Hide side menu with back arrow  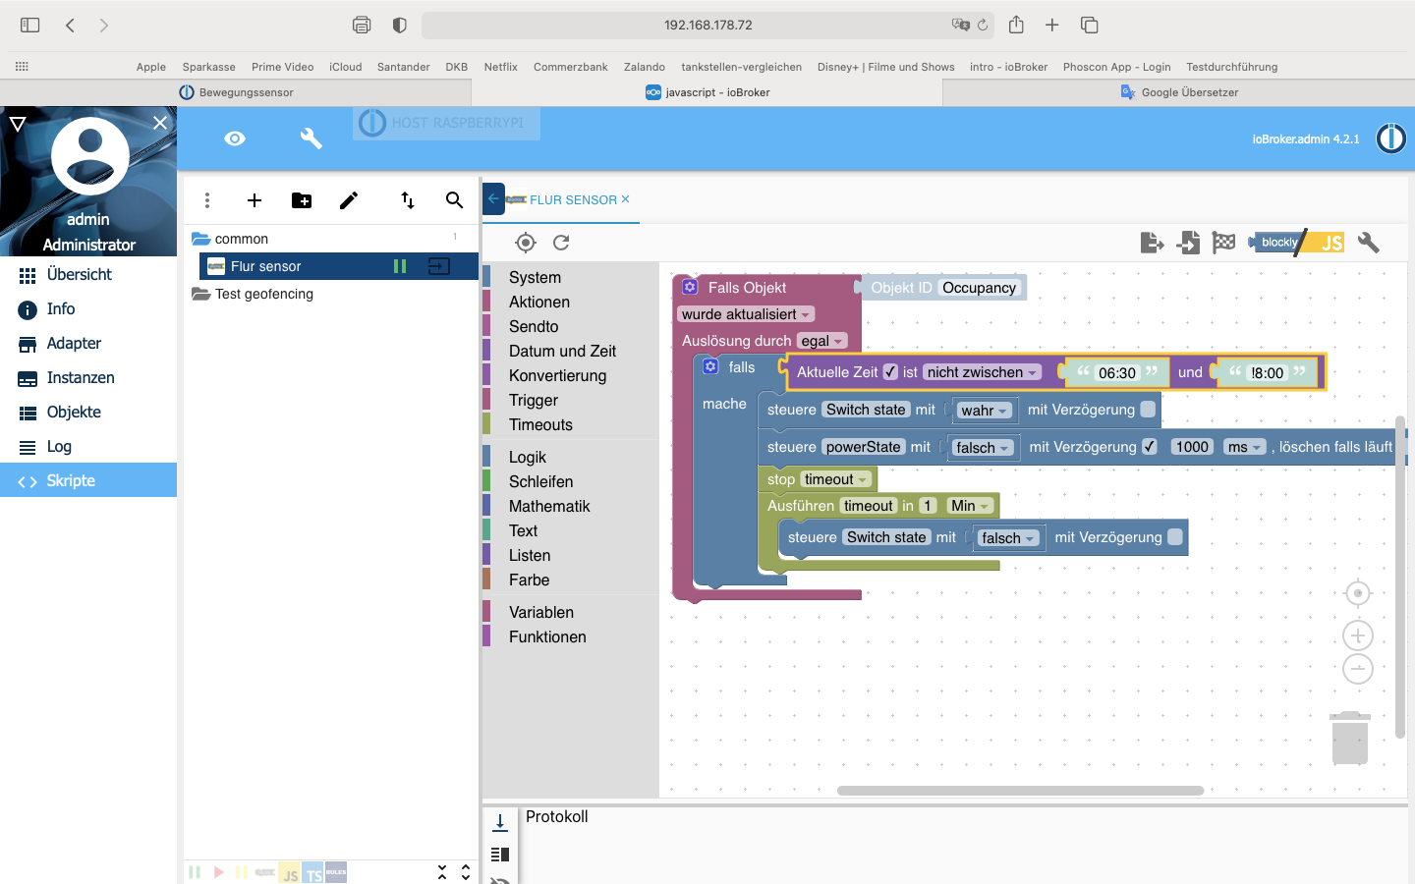pyautogui.click(x=493, y=199)
